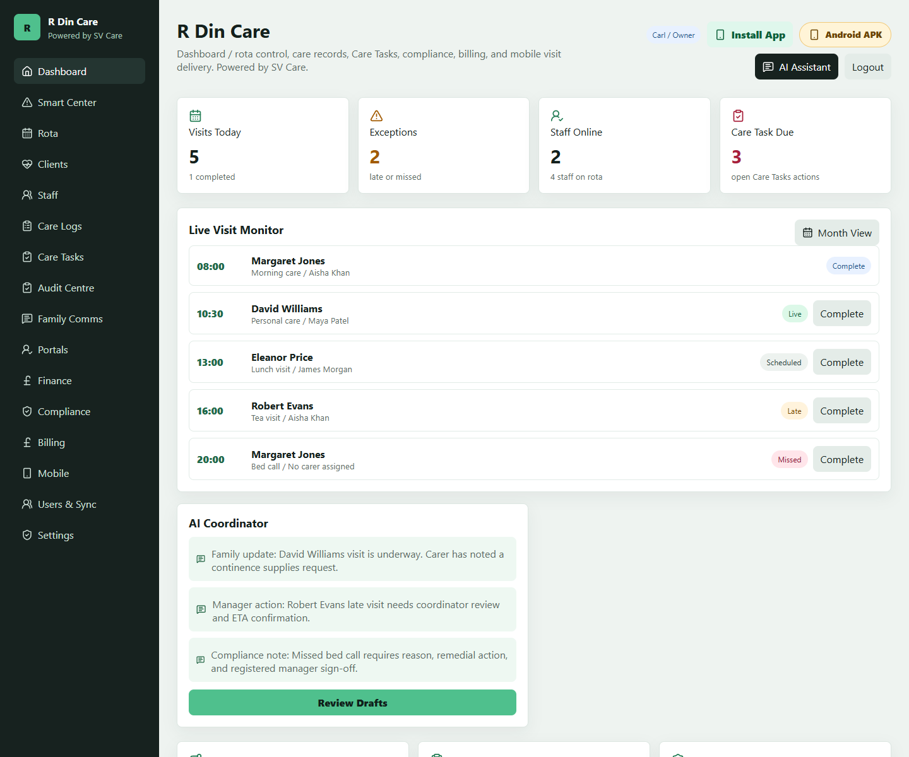The height and width of the screenshot is (757, 909).
Task: Log out using Logout button
Action: 868,67
